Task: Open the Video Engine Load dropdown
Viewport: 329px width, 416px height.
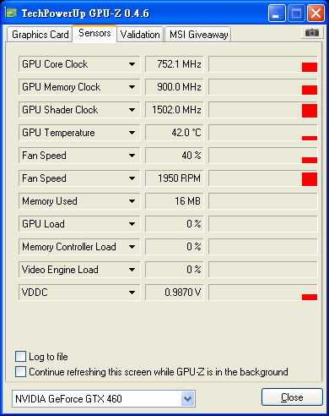Action: [132, 270]
